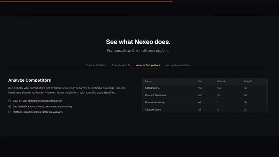Click the 'Side-by-side competitor citation comparison' text
Viewport: 279px width, 157px height.
(x=38, y=101)
